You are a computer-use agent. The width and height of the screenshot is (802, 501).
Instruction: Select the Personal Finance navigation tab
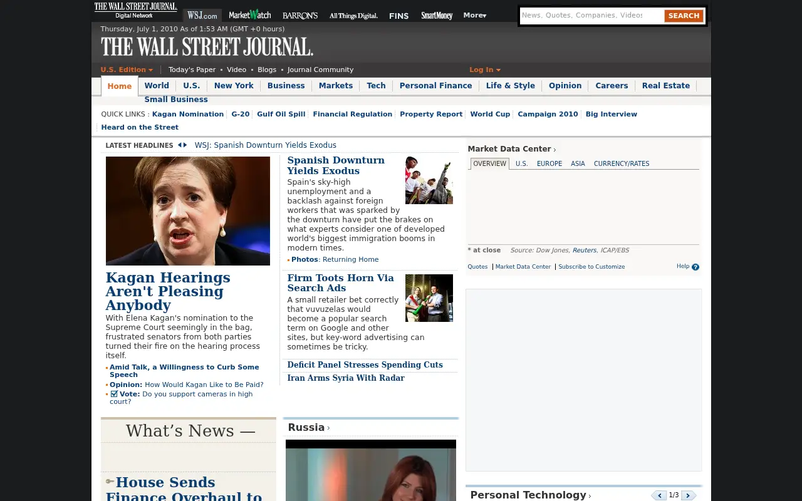coord(435,86)
